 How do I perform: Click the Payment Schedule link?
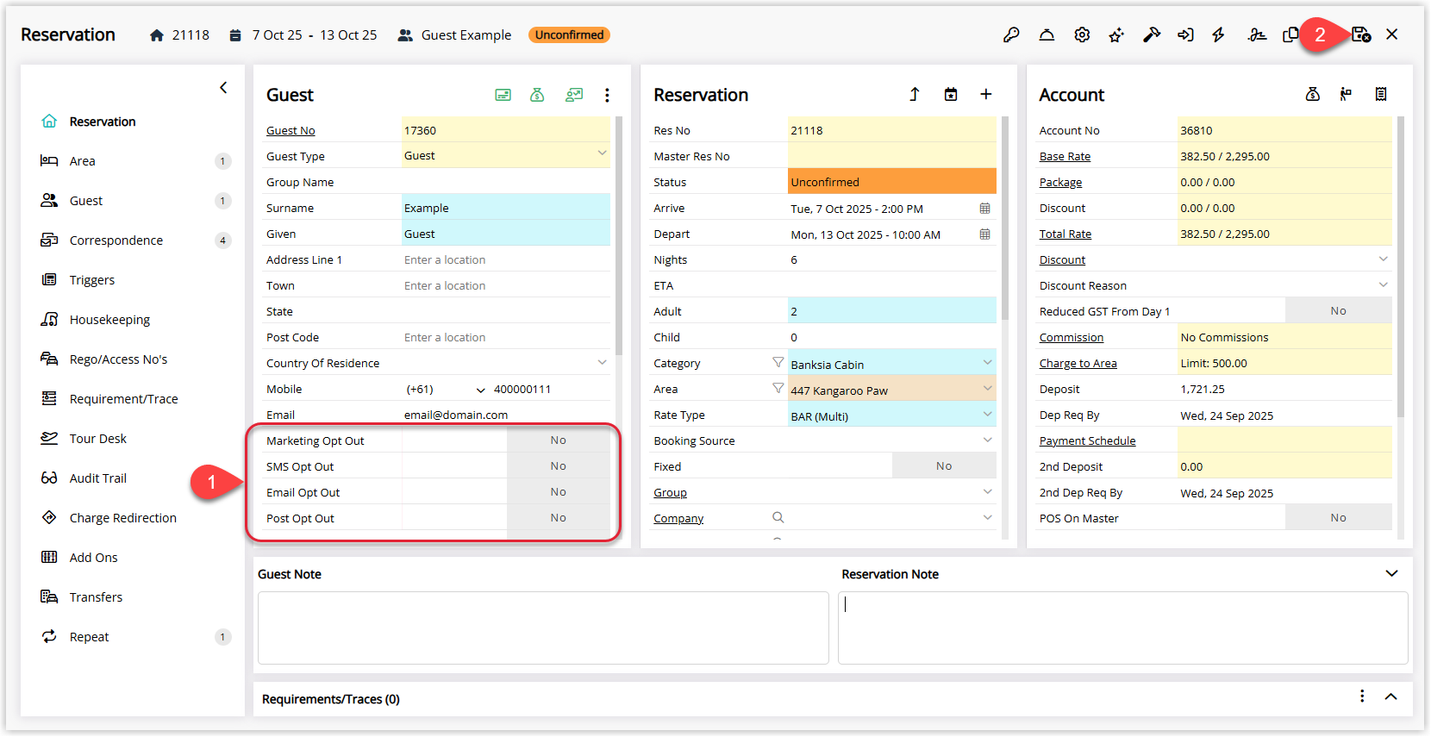[1088, 441]
